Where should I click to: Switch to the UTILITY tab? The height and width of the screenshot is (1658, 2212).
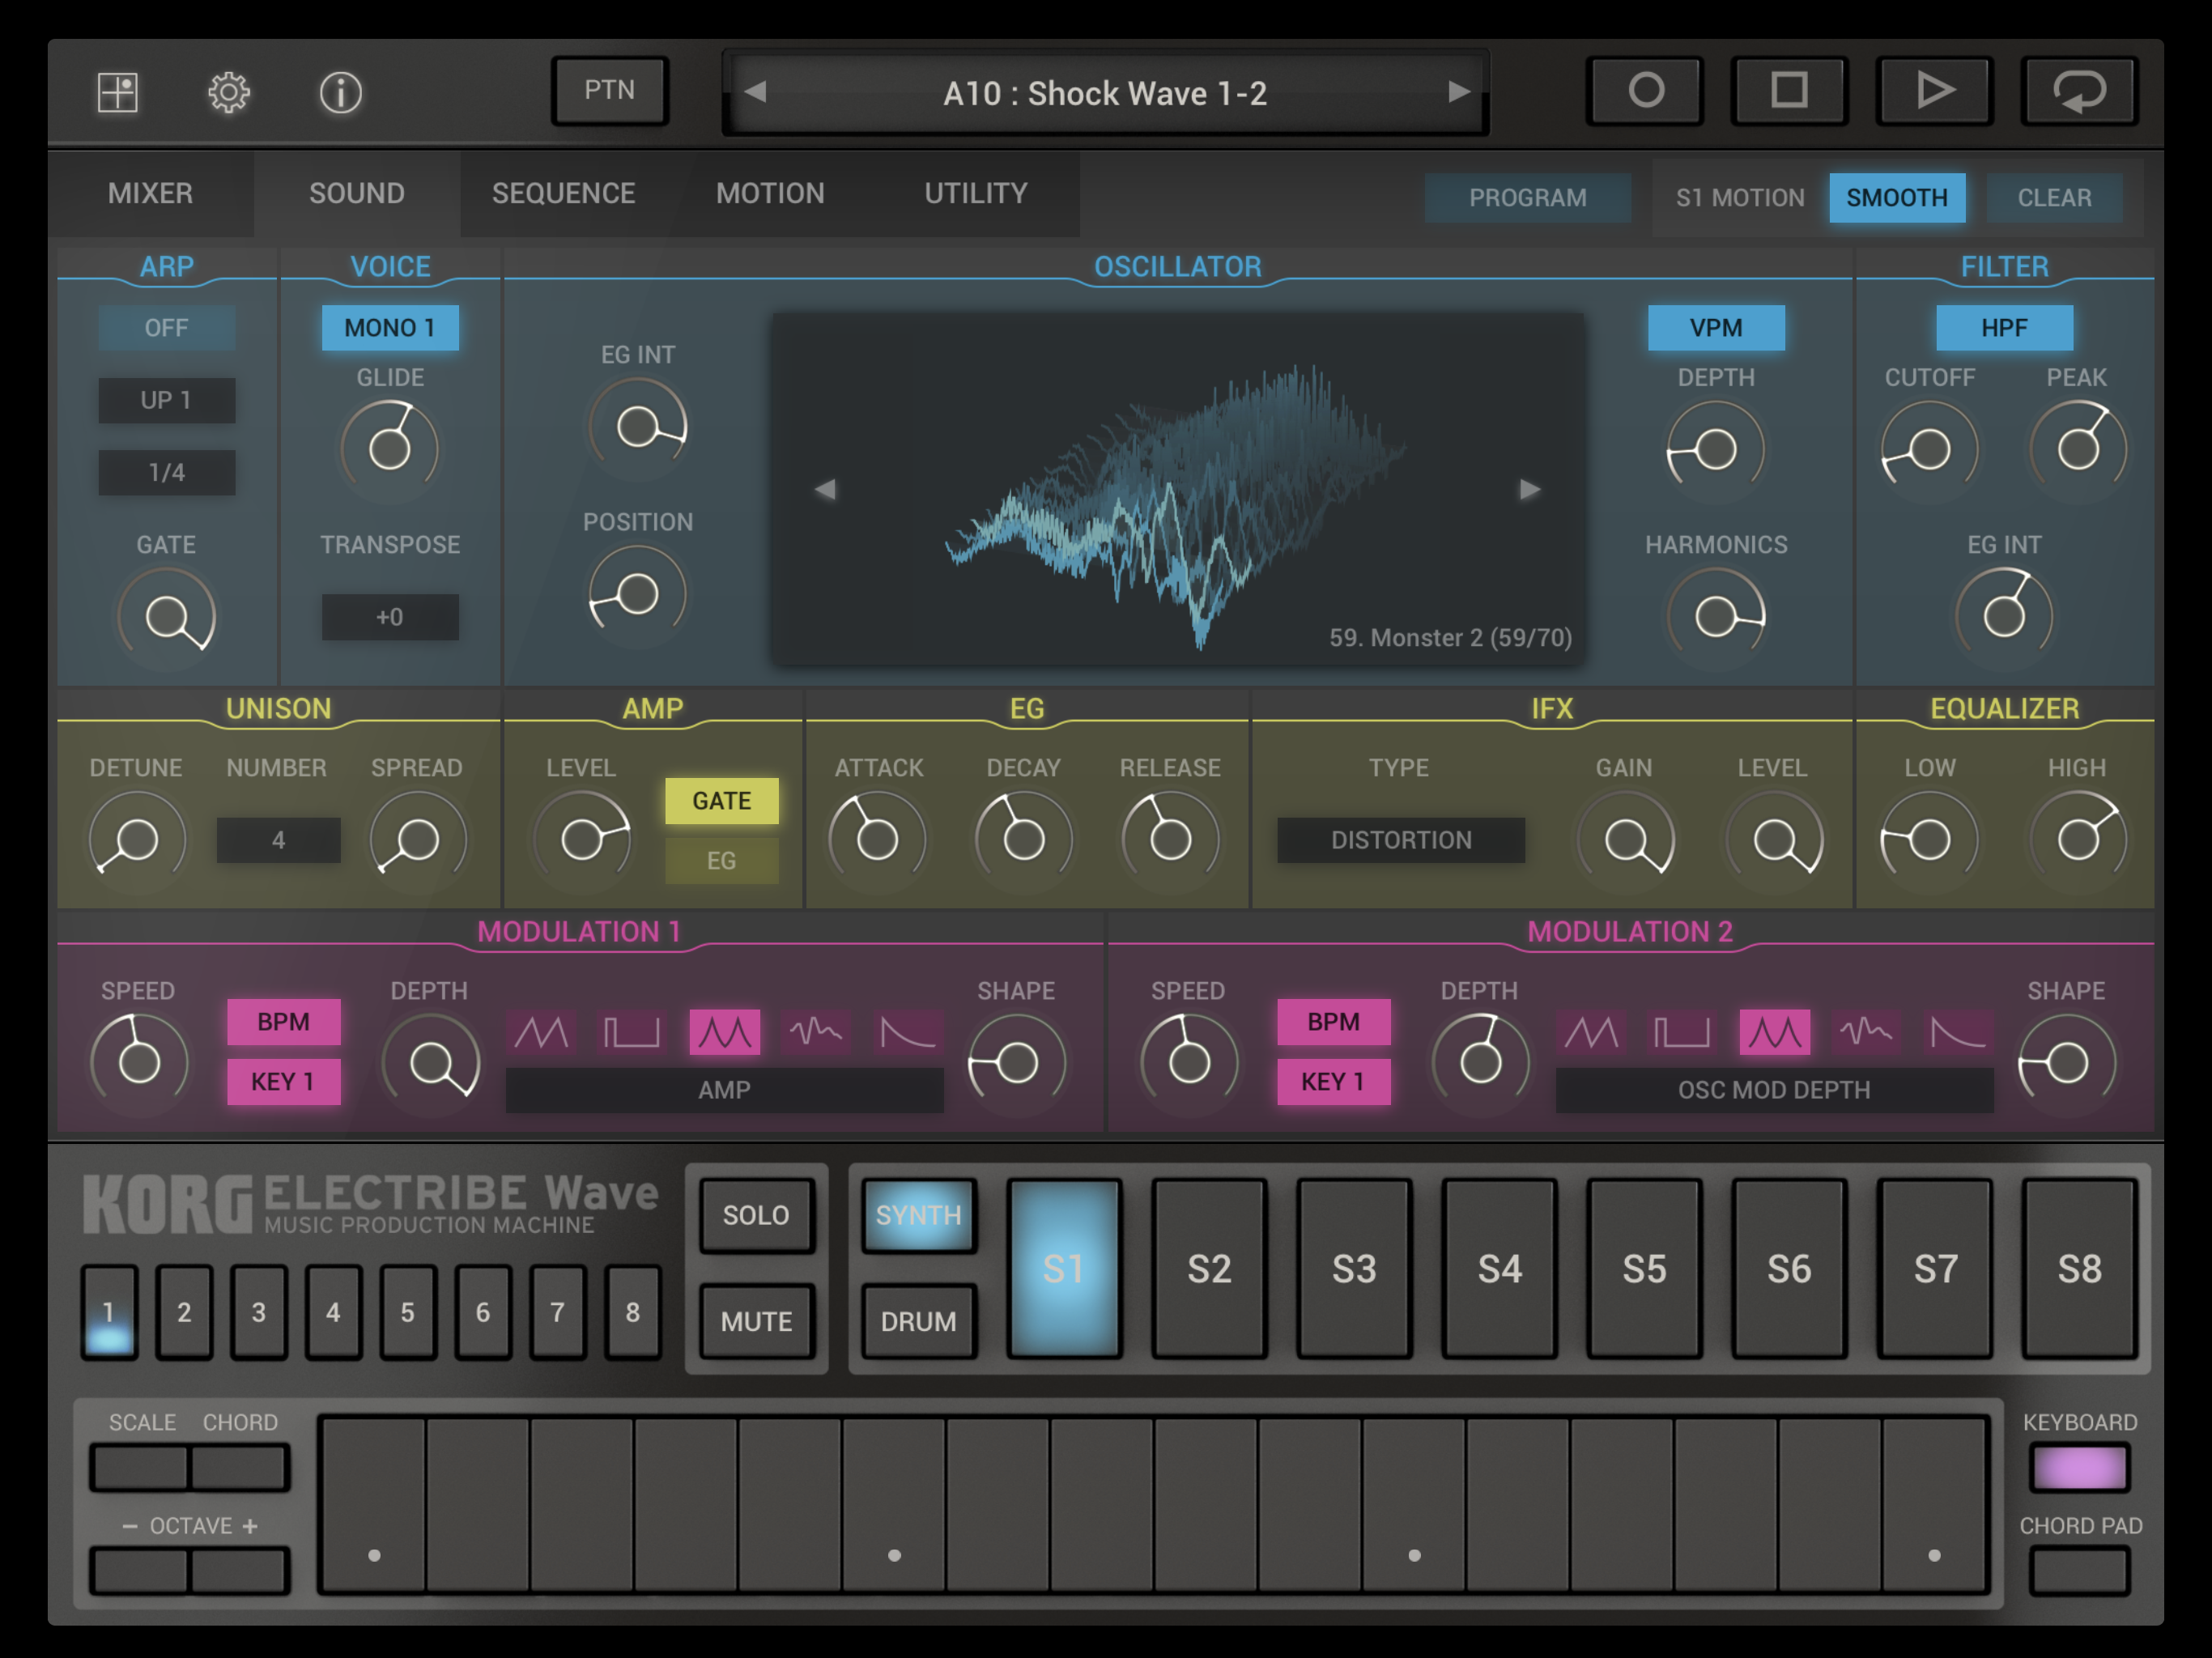pyautogui.click(x=976, y=193)
